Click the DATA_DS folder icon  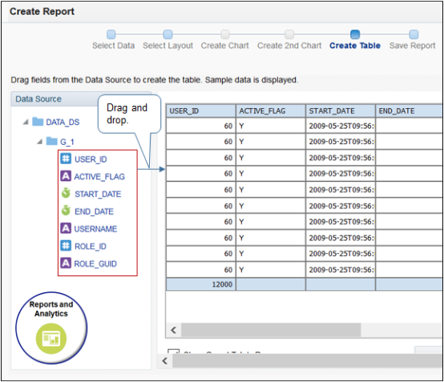click(38, 122)
